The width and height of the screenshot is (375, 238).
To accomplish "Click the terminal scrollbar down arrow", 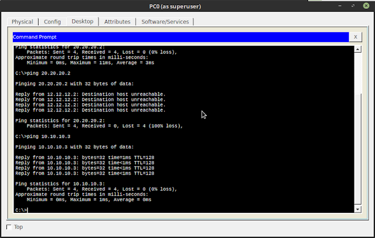I will click(x=357, y=209).
